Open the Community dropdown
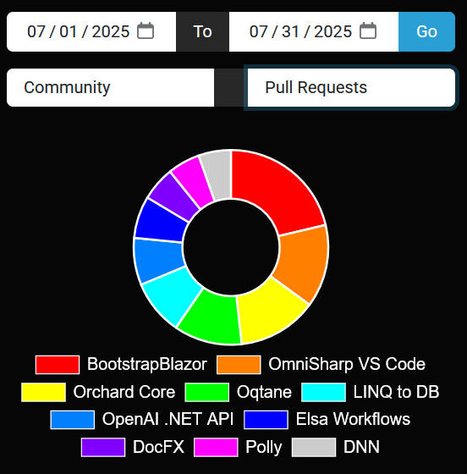Screen dimensions: 467x474 110,87
